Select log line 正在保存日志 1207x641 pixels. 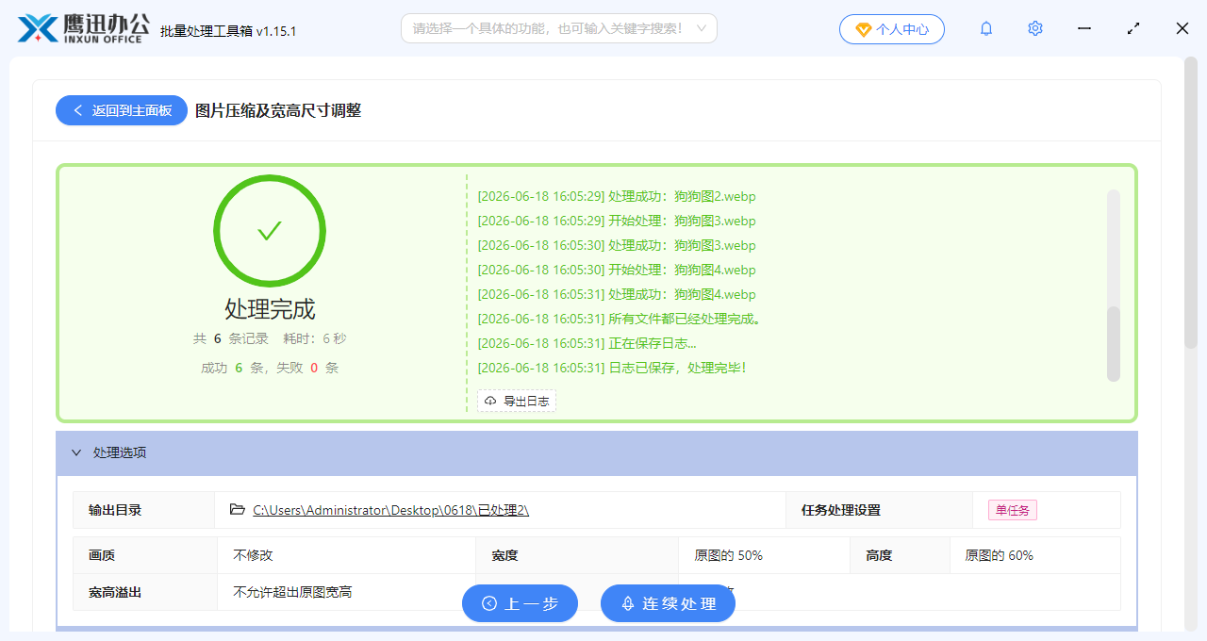[587, 344]
